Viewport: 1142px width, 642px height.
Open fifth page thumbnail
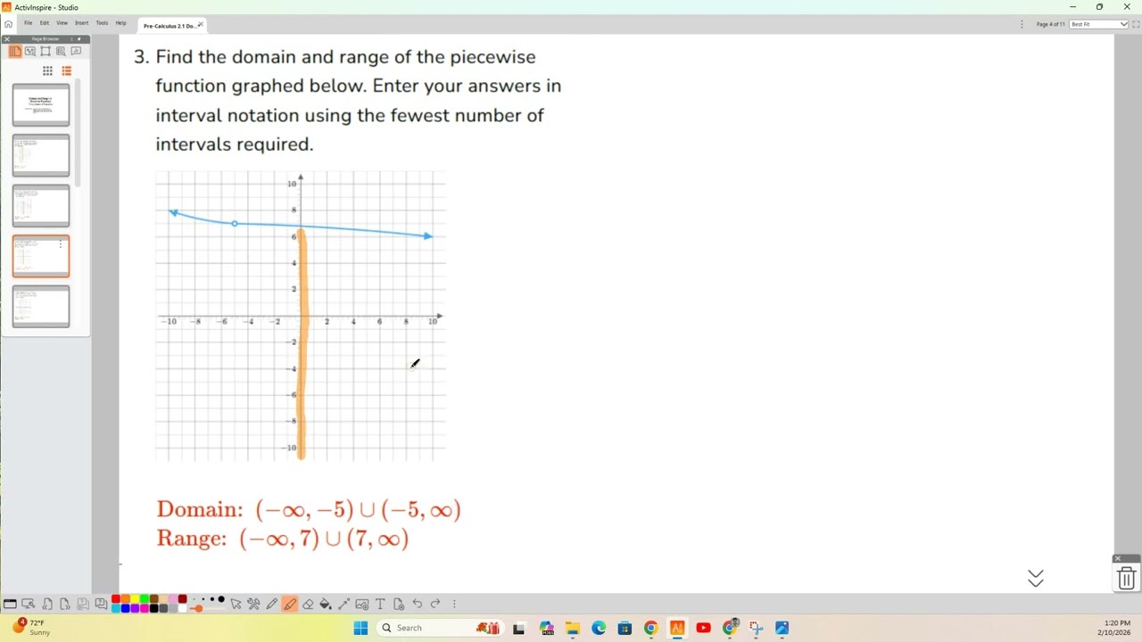pyautogui.click(x=40, y=306)
